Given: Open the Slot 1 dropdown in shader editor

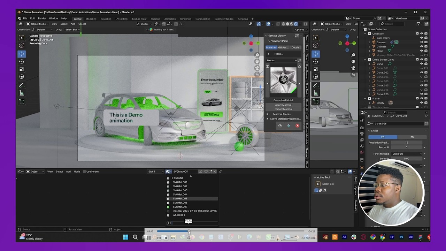Looking at the screenshot, I should coord(155,172).
